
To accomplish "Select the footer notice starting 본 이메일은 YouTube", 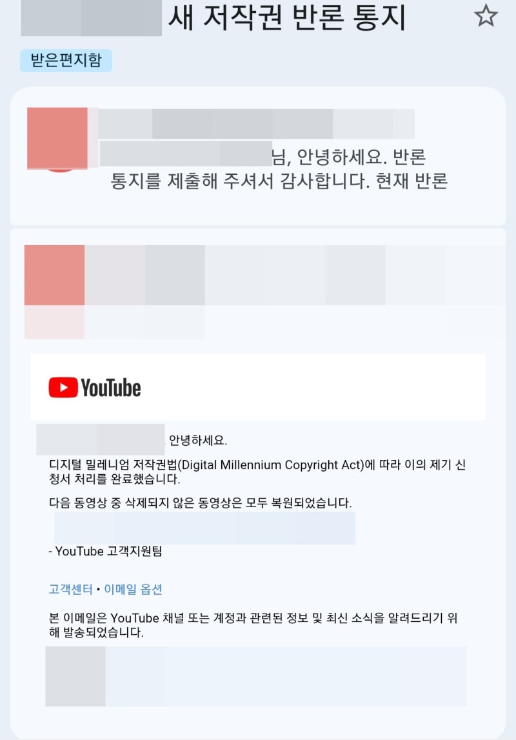I will click(253, 625).
